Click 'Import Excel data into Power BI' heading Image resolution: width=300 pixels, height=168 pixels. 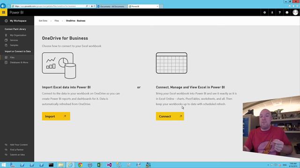[x=66, y=87]
